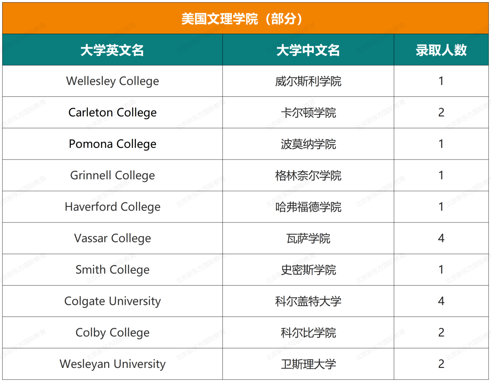The image size is (491, 382).
Task: Select the Pomona College cell
Action: pyautogui.click(x=112, y=144)
